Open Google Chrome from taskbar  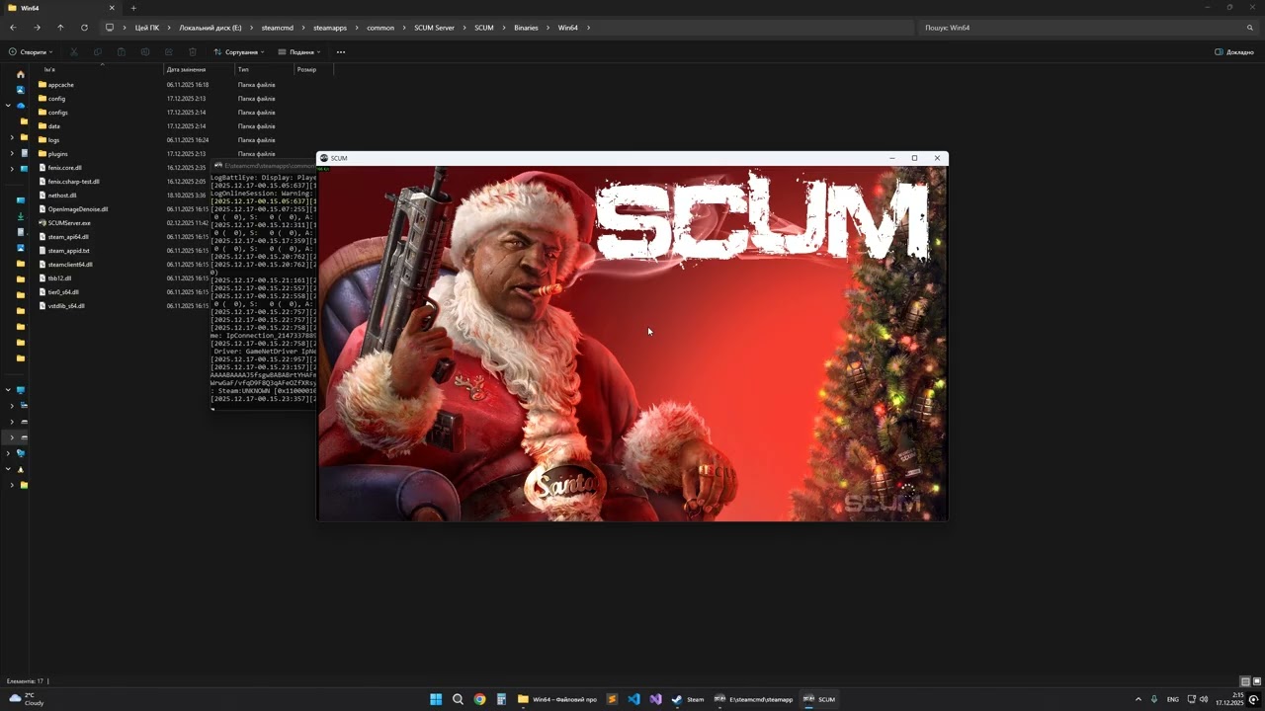[479, 699]
